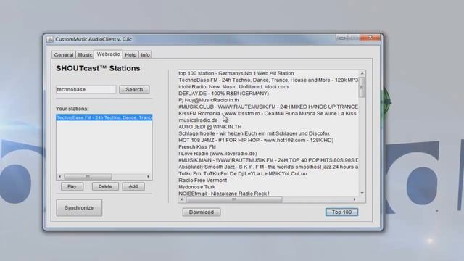This screenshot has width=464, height=261.
Task: Select French Kiss FM row
Action: tap(268, 146)
